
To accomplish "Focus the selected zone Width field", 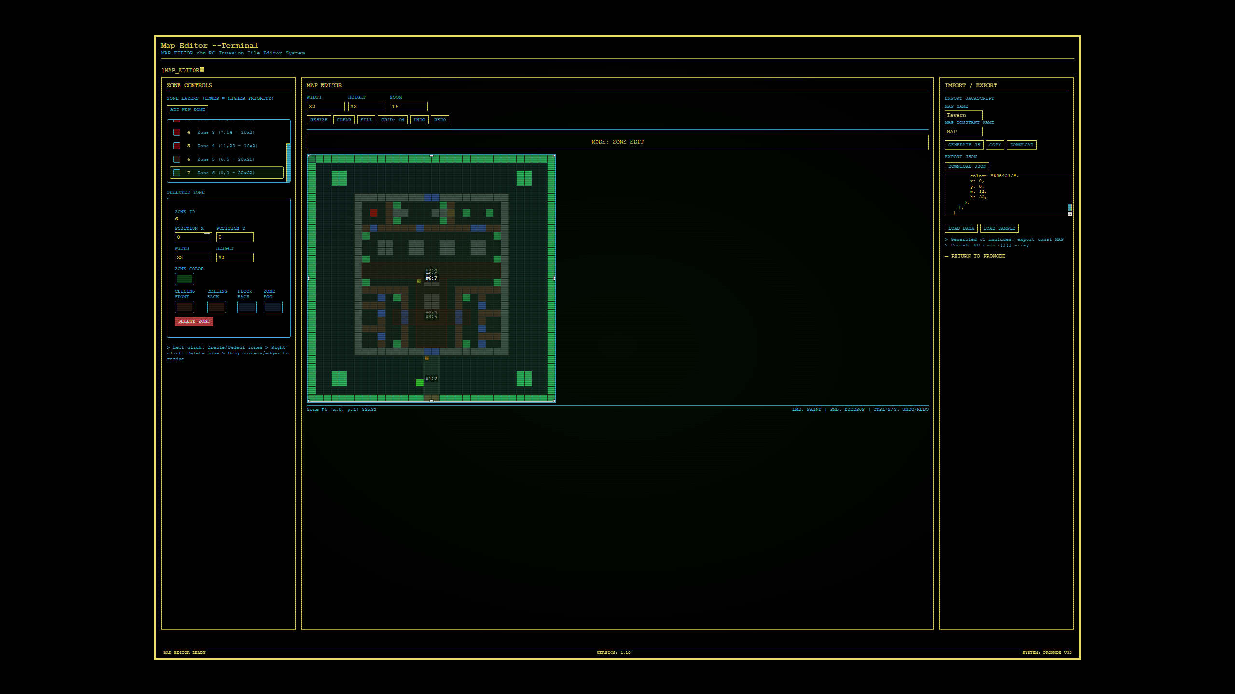I will [x=193, y=258].
